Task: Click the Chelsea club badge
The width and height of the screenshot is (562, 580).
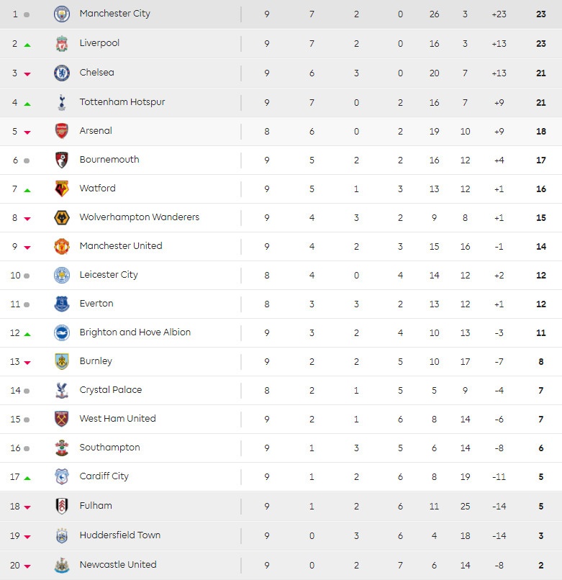Action: pos(62,73)
